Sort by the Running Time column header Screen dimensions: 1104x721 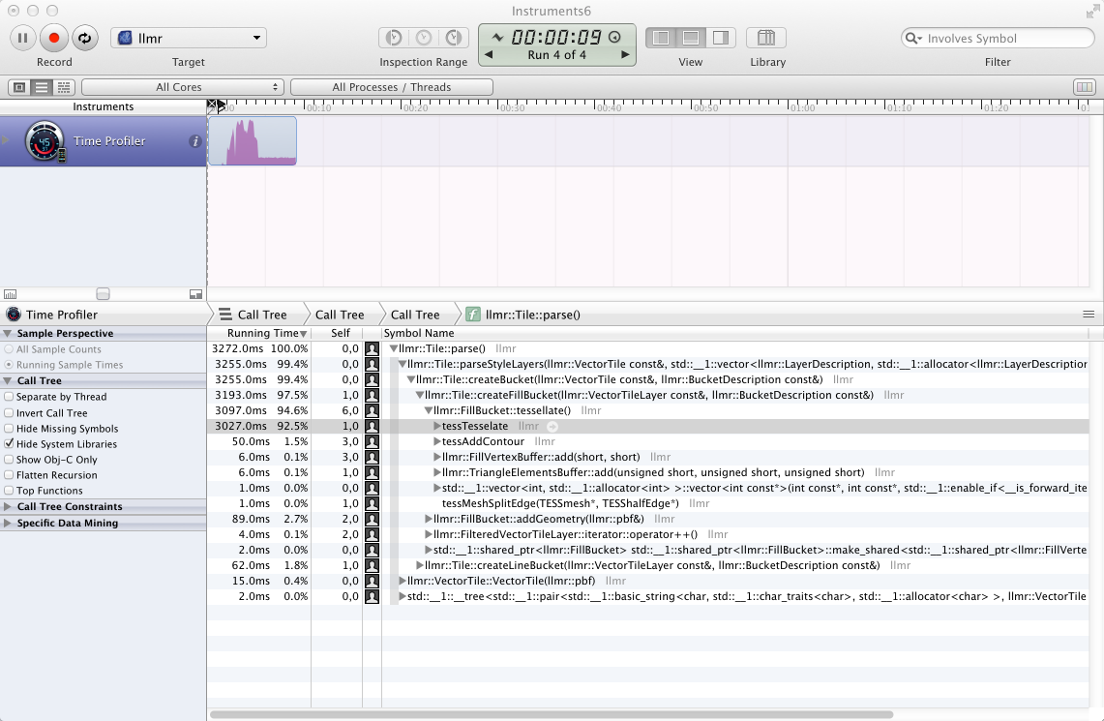point(258,333)
